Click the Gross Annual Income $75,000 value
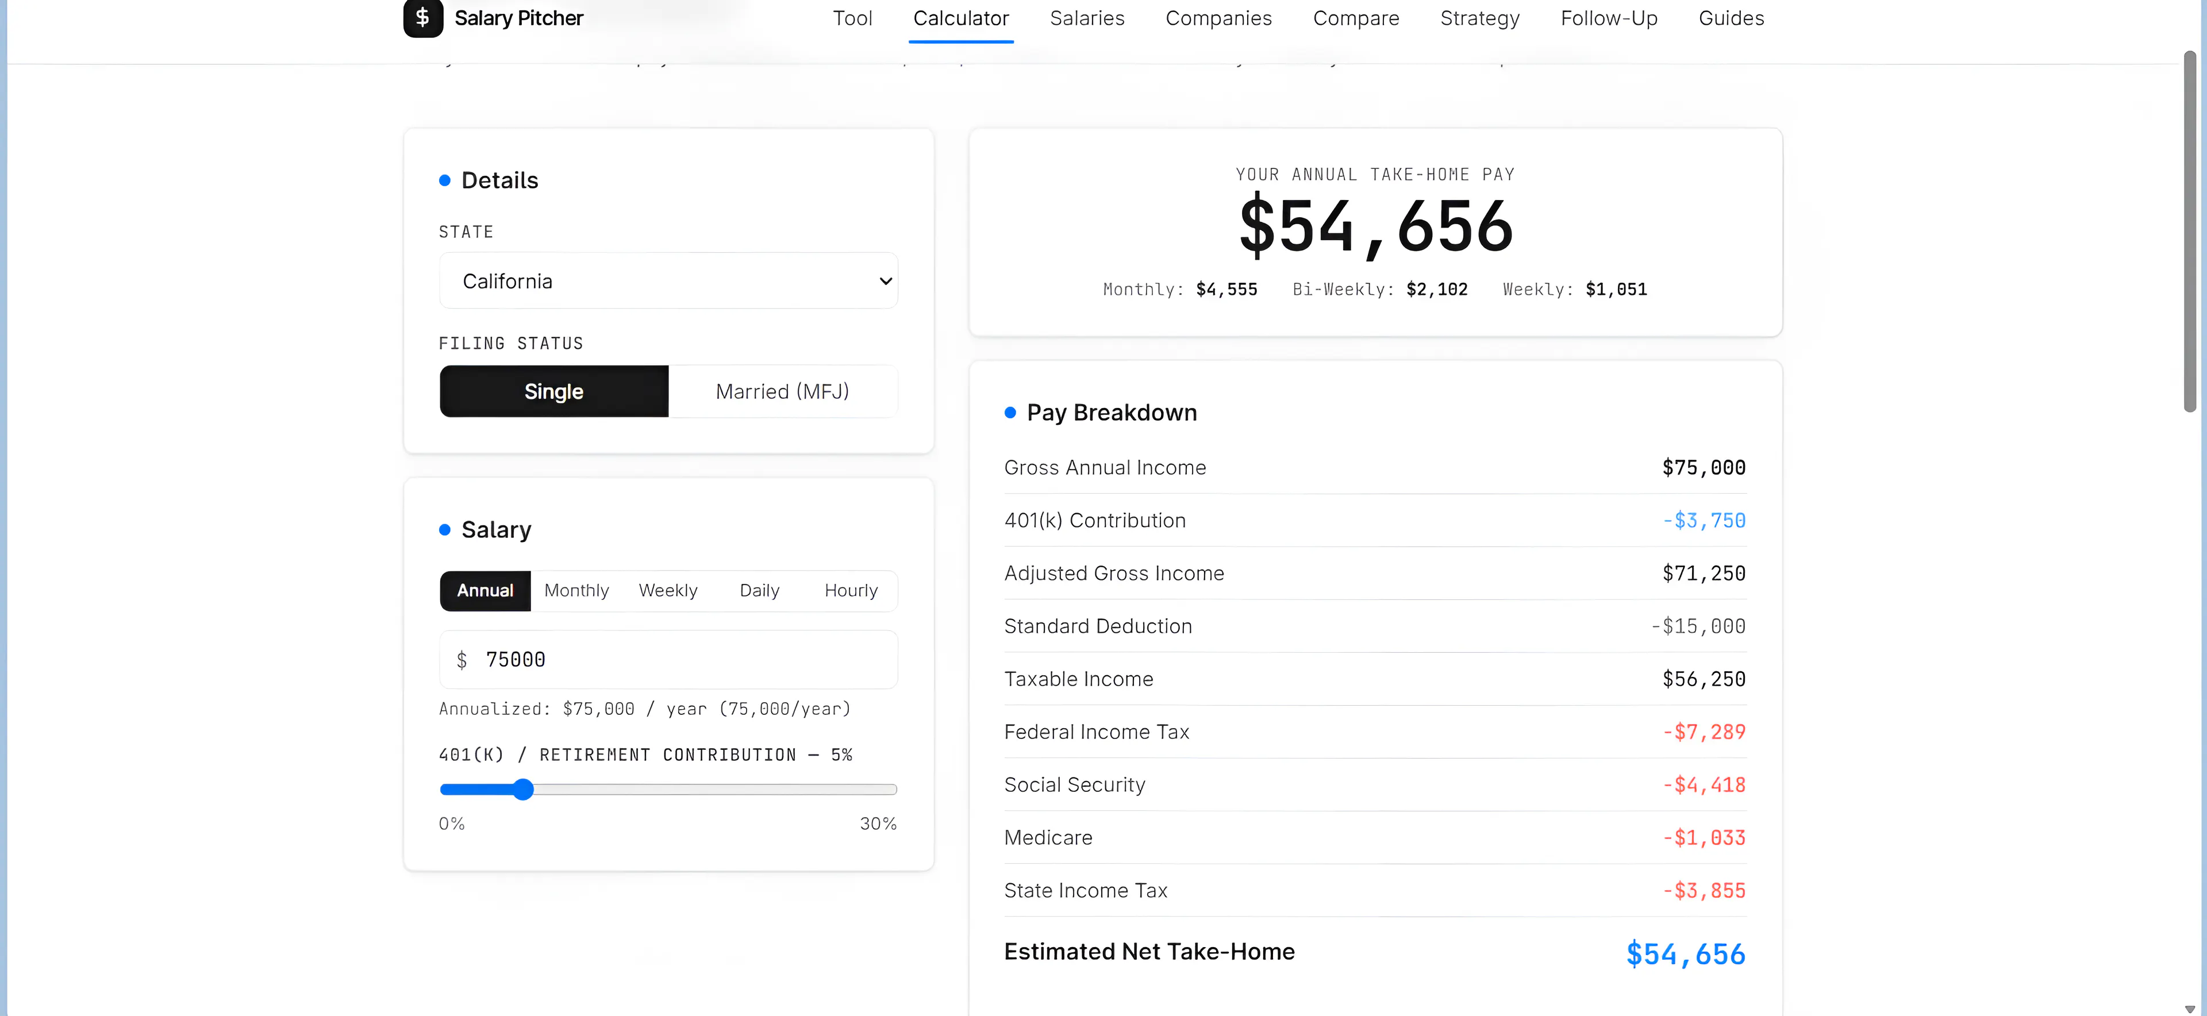2207x1016 pixels. [x=1703, y=468]
